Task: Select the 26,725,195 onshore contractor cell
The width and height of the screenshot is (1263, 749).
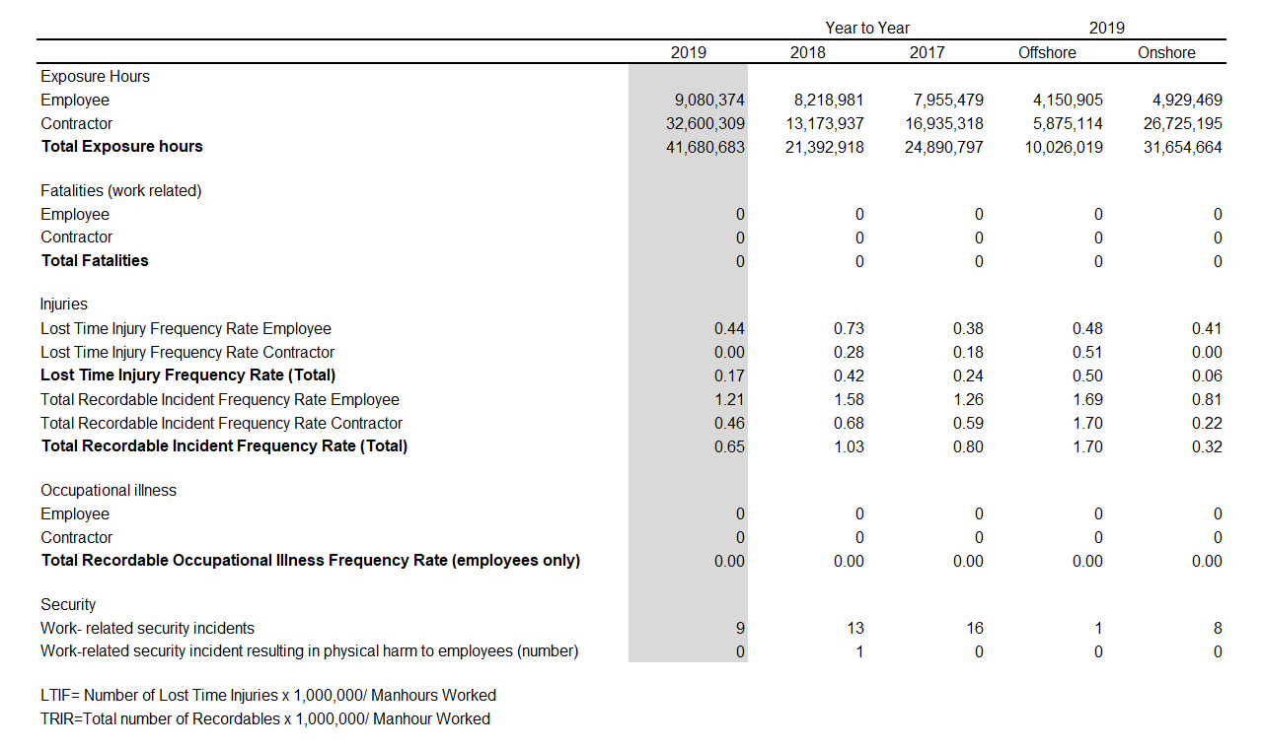Action: [x=1182, y=124]
